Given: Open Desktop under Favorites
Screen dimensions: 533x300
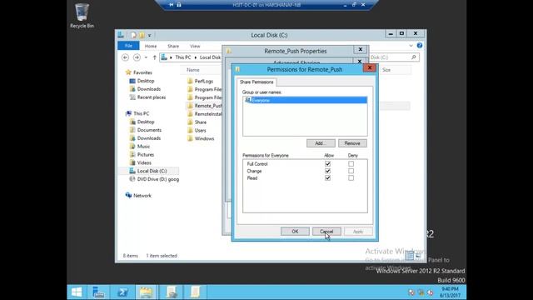Looking at the screenshot, I should point(146,81).
